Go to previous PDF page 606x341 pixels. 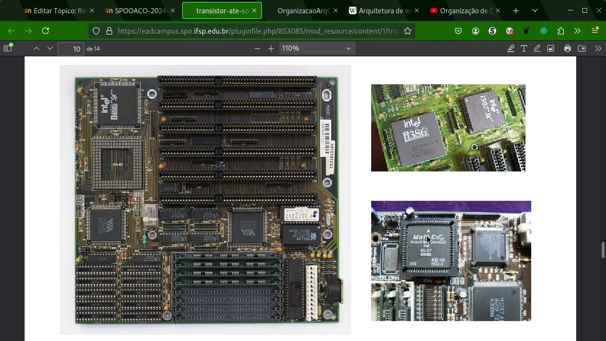(36, 48)
